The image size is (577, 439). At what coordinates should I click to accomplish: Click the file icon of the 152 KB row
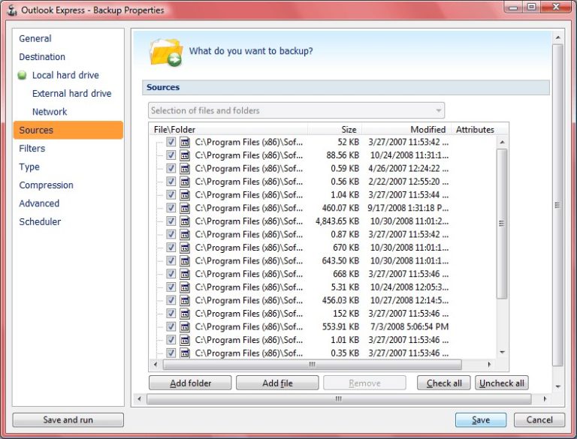pos(185,314)
